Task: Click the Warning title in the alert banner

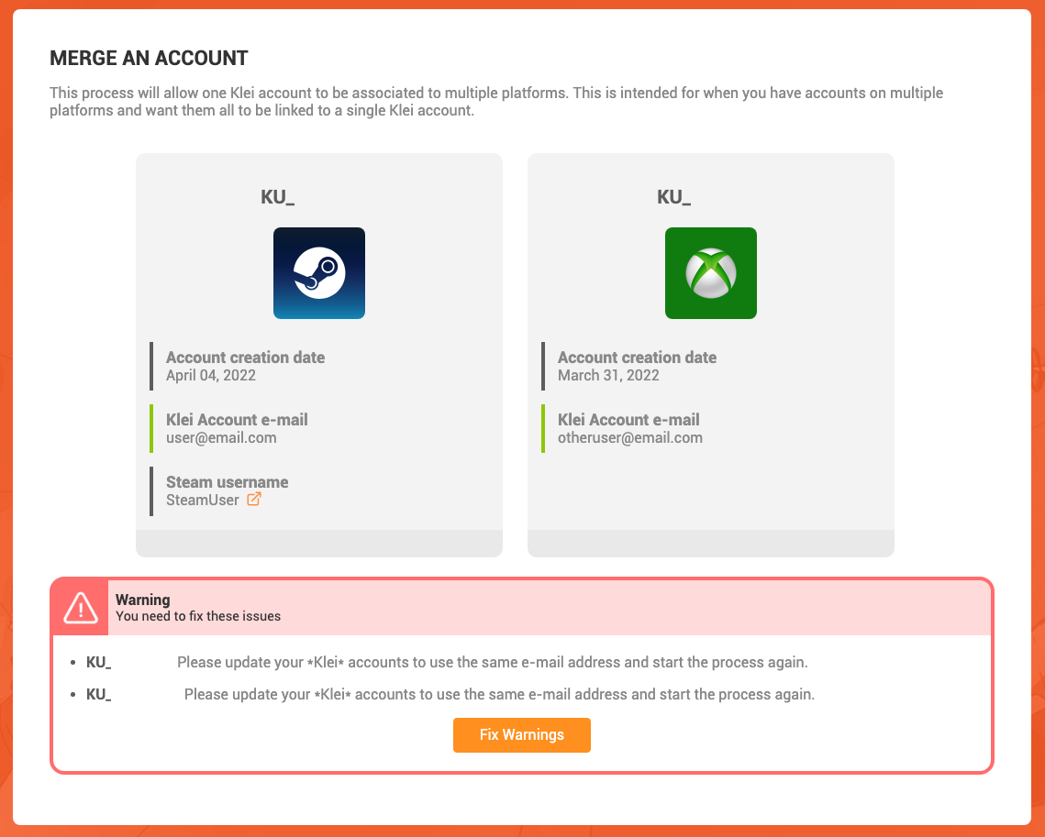Action: 142,600
